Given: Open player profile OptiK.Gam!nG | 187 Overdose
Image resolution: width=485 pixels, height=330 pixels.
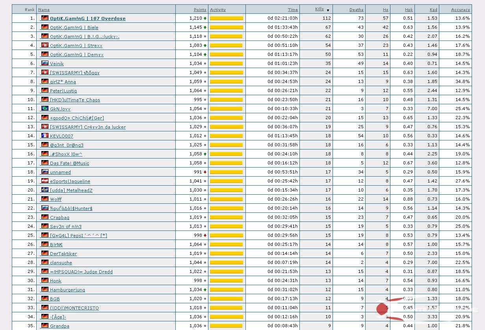Looking at the screenshot, I should pyautogui.click(x=87, y=18).
